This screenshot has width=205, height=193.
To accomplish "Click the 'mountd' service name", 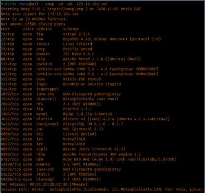I will click(43, 164).
